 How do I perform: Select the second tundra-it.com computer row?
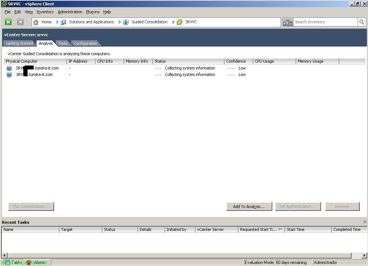tap(184, 74)
